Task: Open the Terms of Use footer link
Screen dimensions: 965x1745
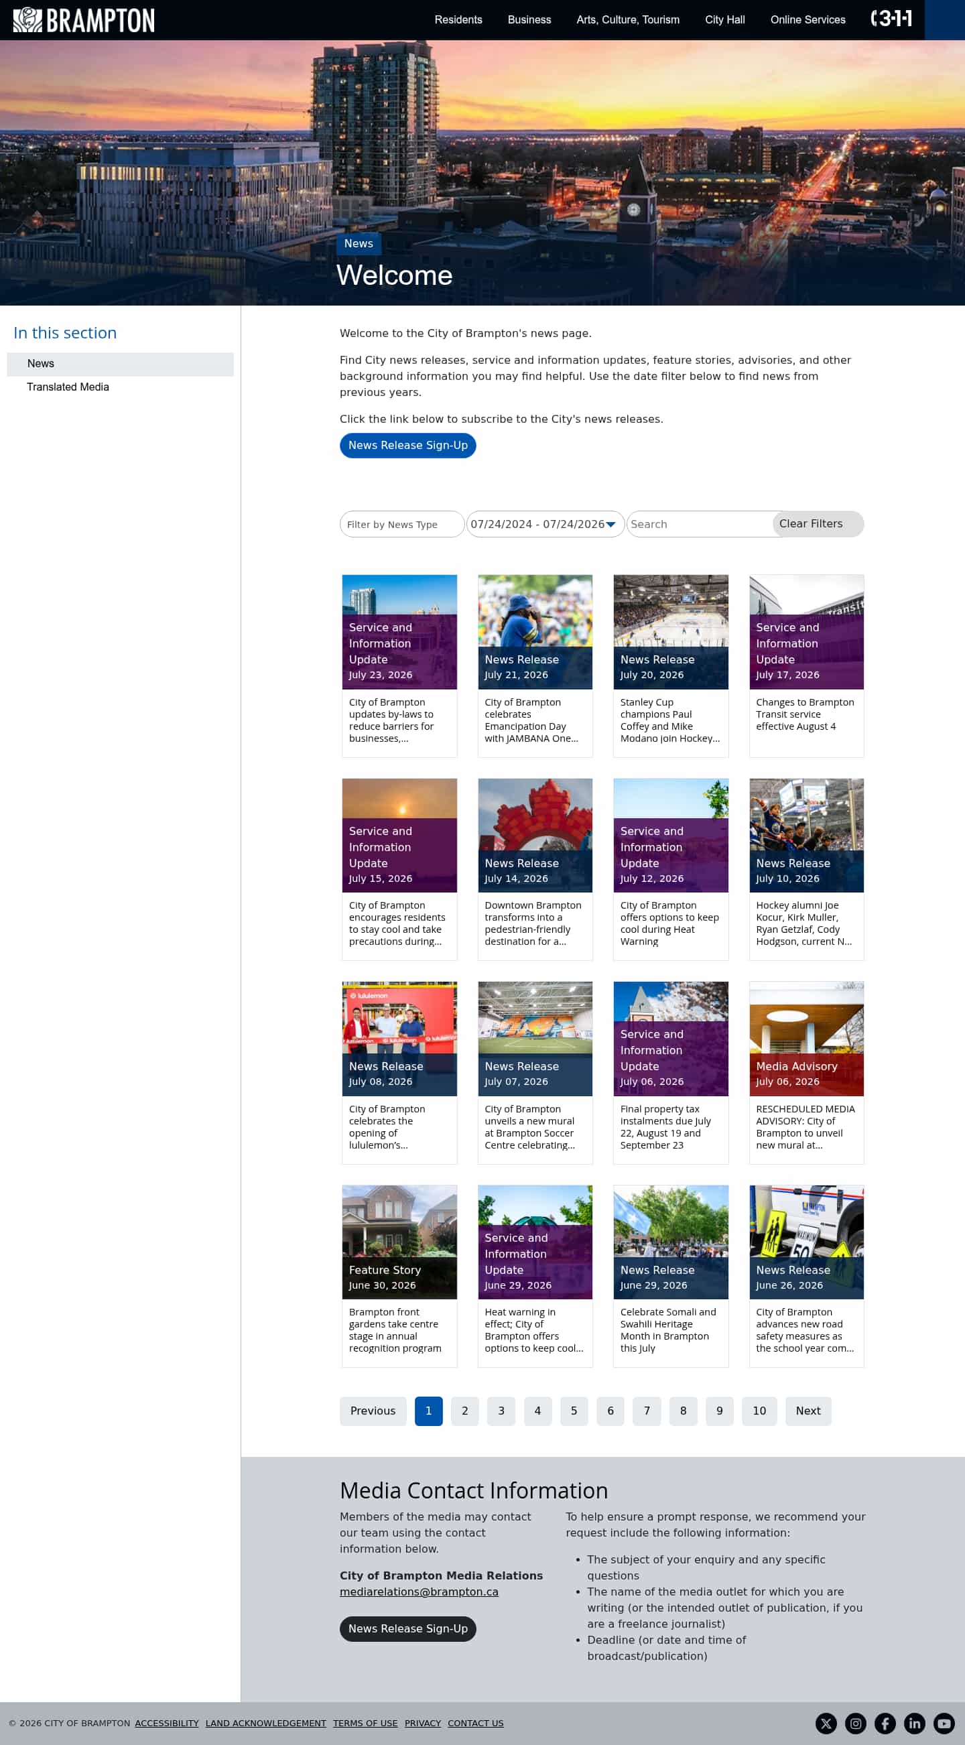Action: point(366,1724)
